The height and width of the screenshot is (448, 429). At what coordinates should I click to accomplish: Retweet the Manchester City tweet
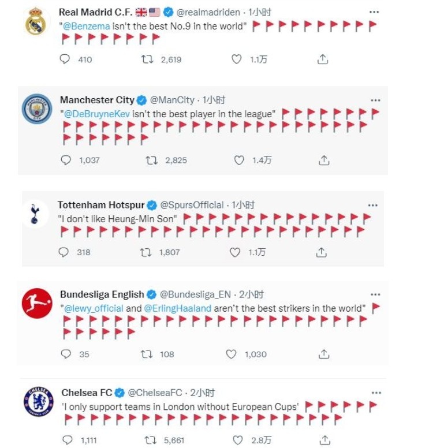click(x=152, y=160)
